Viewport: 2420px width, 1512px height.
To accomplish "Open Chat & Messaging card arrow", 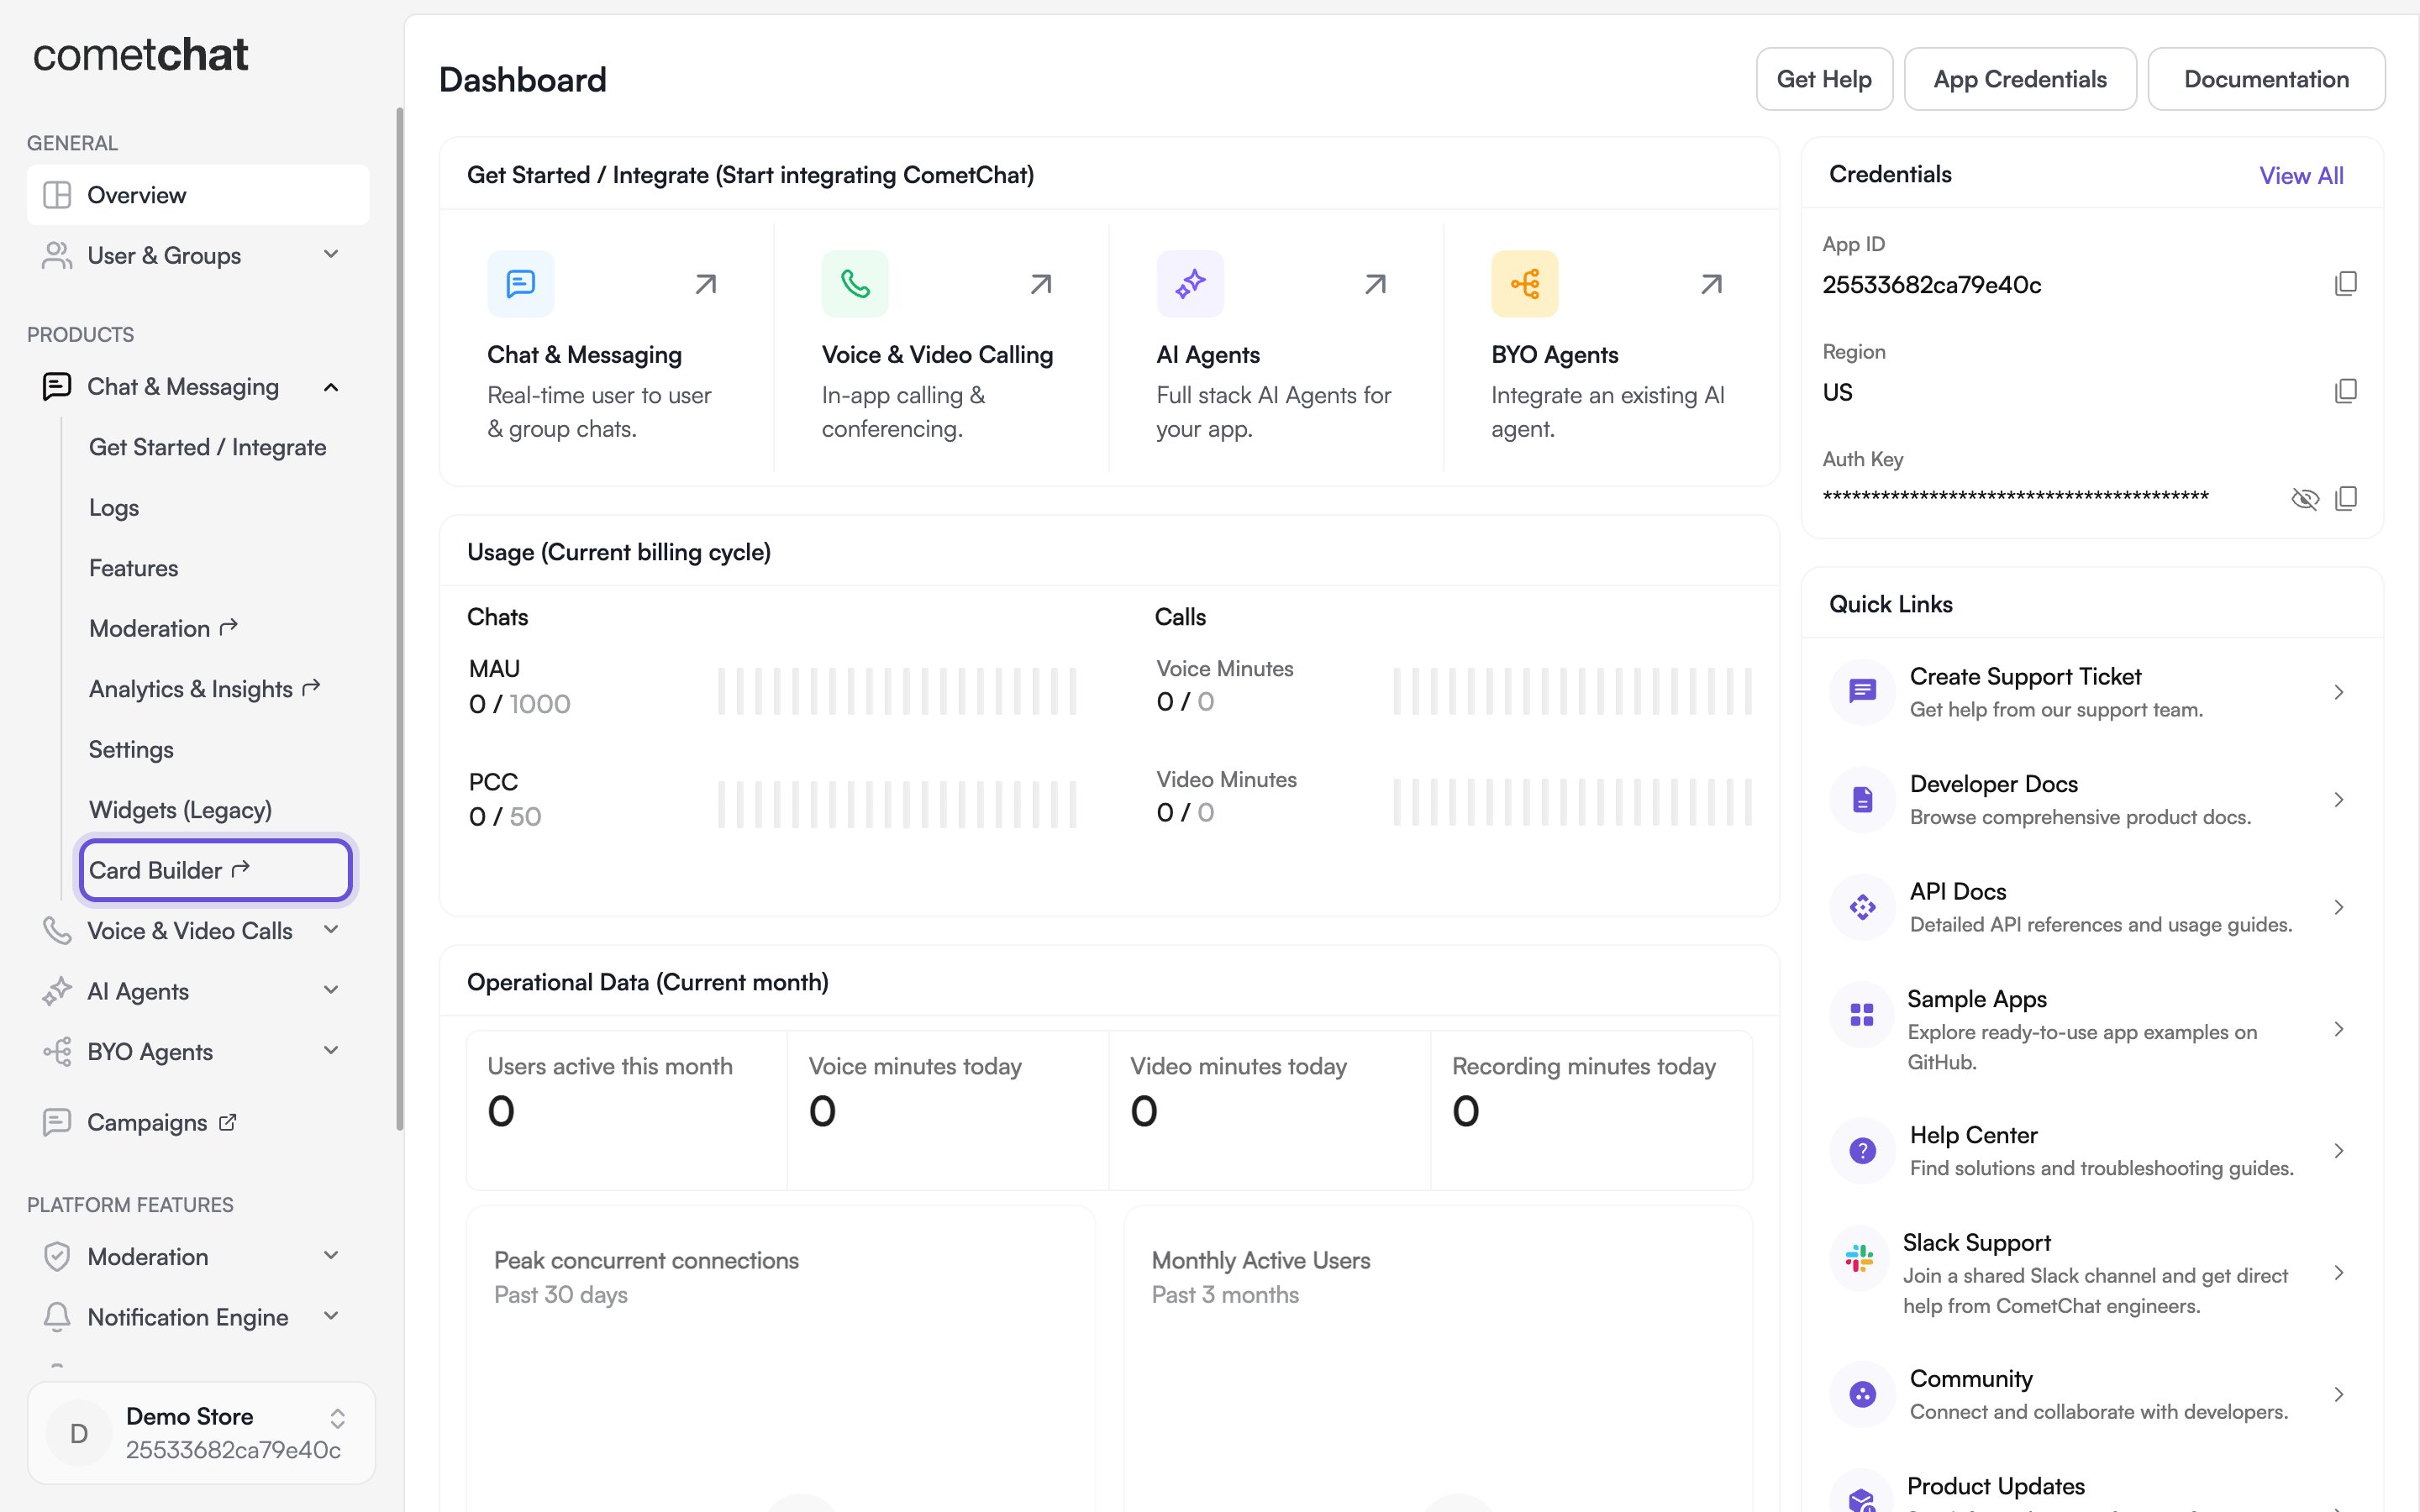I will (706, 284).
